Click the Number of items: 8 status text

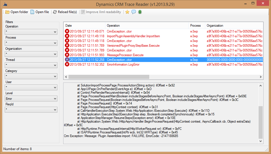17,149
